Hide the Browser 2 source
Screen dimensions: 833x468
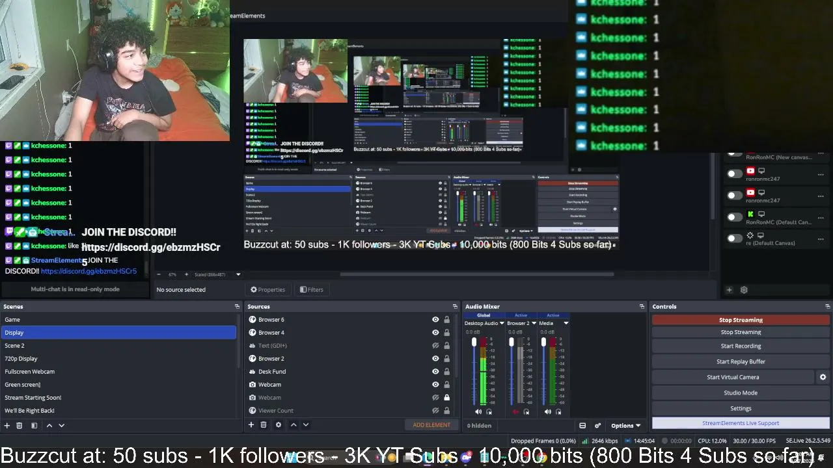click(x=435, y=359)
